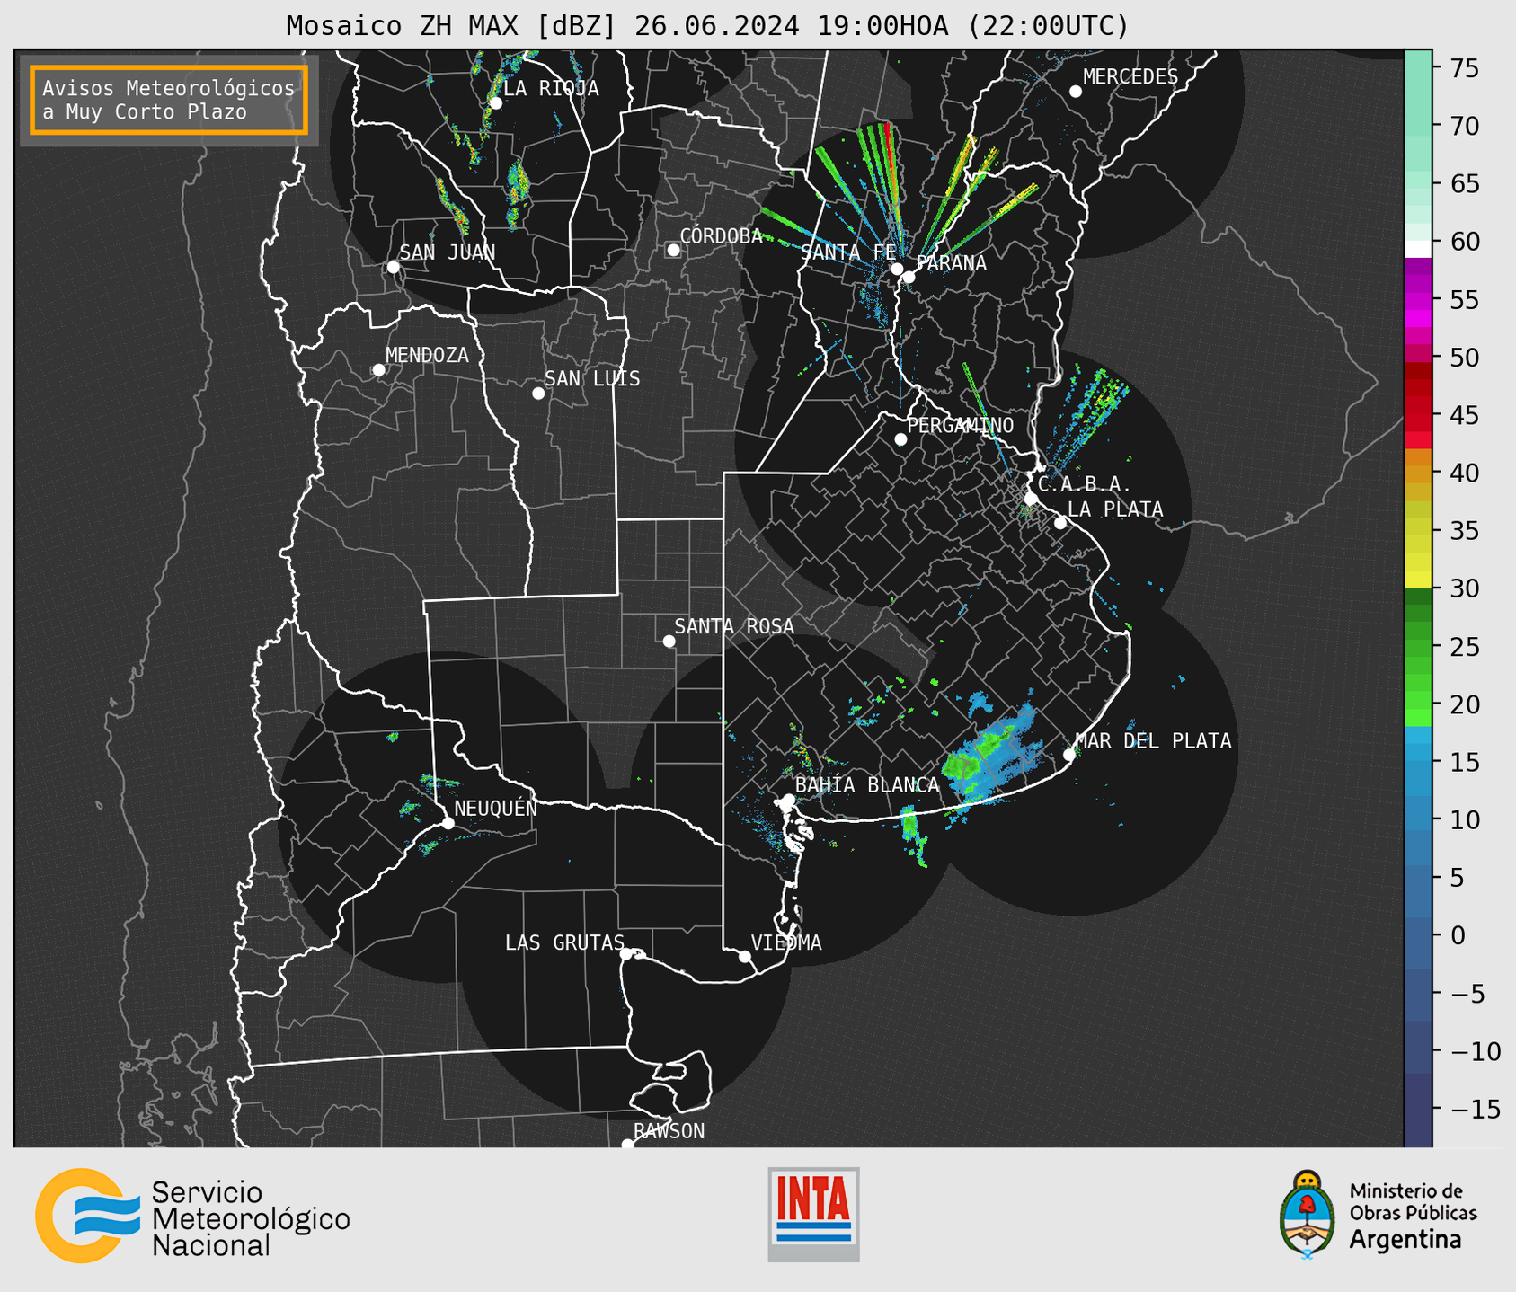Viewport: 1516px width, 1292px height.
Task: Click the 'Servicio Meteorológico Nacional' text
Action: (251, 1218)
